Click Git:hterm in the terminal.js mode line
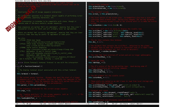 (124, 104)
